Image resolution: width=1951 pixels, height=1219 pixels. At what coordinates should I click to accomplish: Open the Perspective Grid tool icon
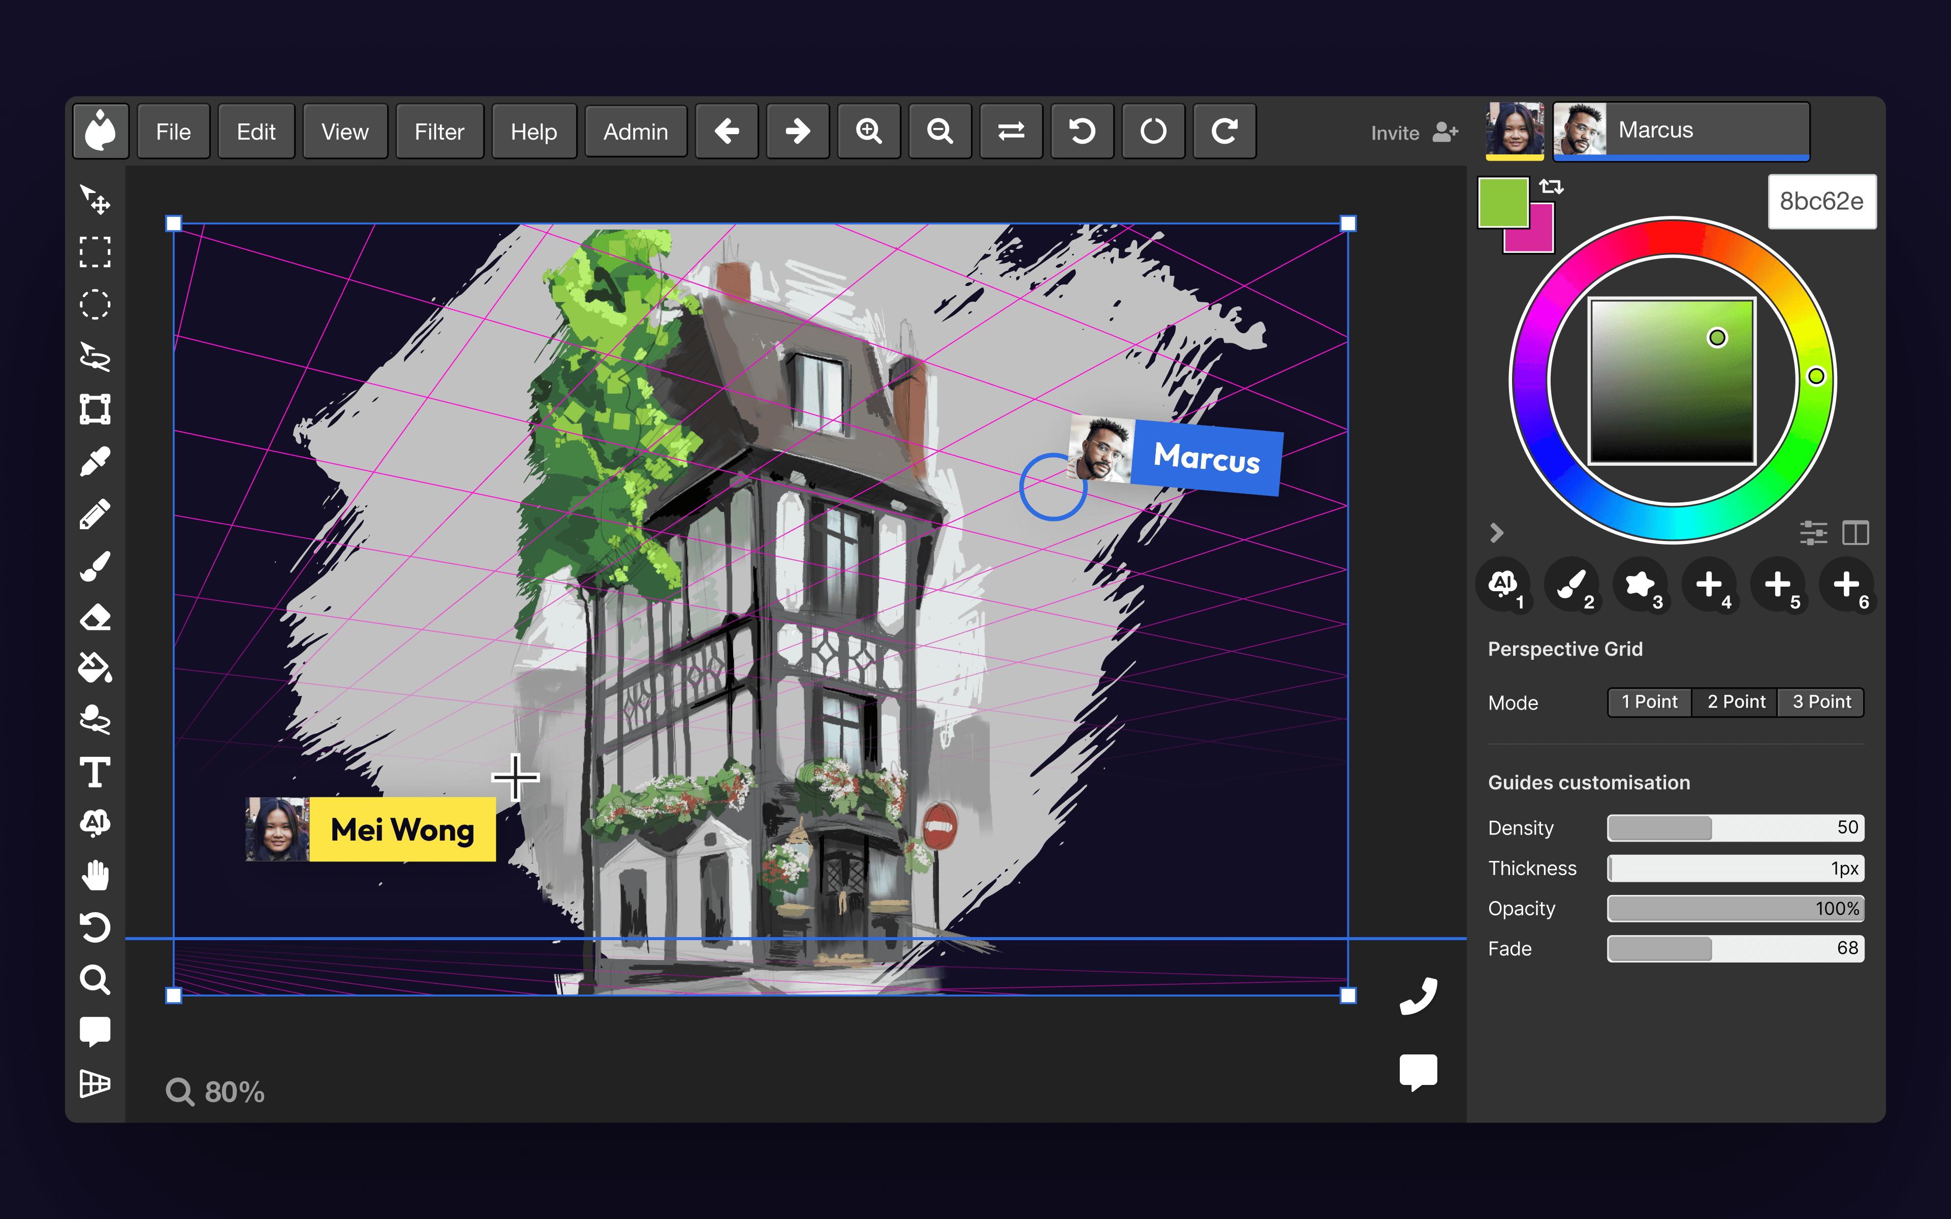(x=95, y=1083)
